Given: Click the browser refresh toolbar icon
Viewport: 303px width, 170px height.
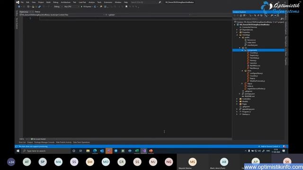Looking at the screenshot, I should (95, 7).
